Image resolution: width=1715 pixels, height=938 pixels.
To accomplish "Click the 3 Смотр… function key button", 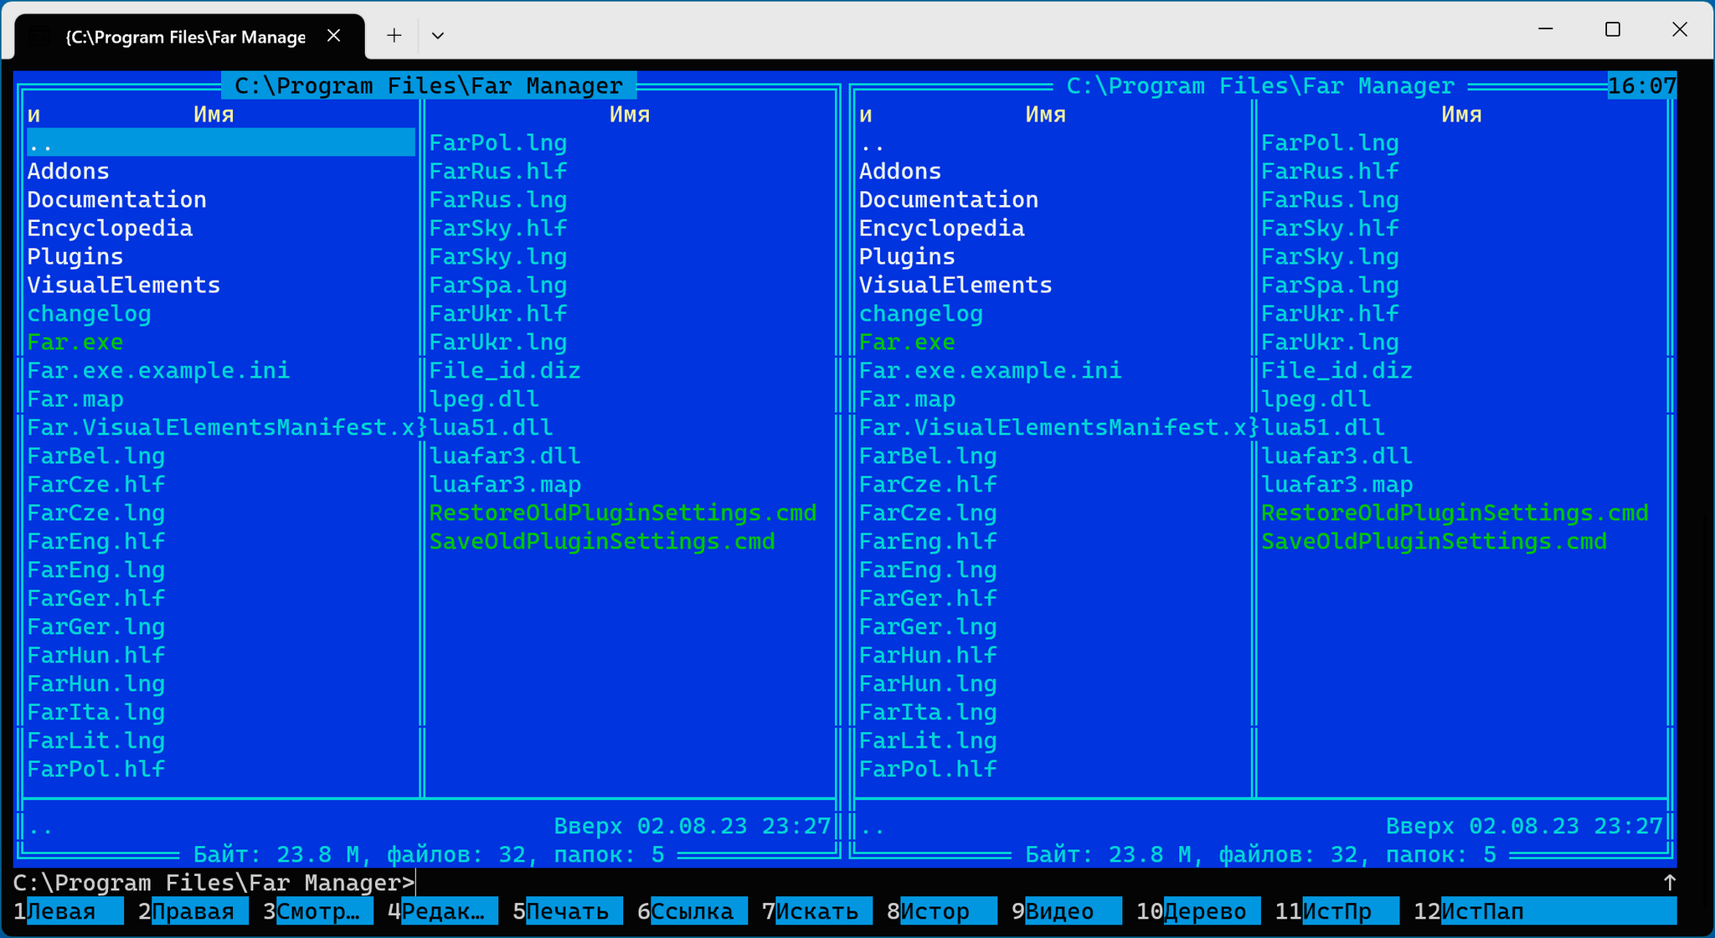I will click(318, 911).
